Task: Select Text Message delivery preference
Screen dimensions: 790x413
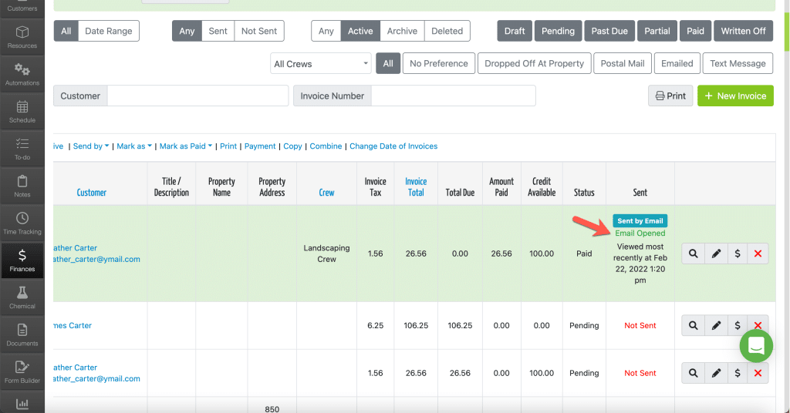Action: (738, 63)
